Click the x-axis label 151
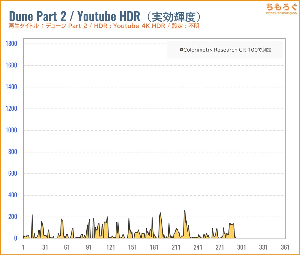The width and height of the screenshot is (300, 255). 132,247
